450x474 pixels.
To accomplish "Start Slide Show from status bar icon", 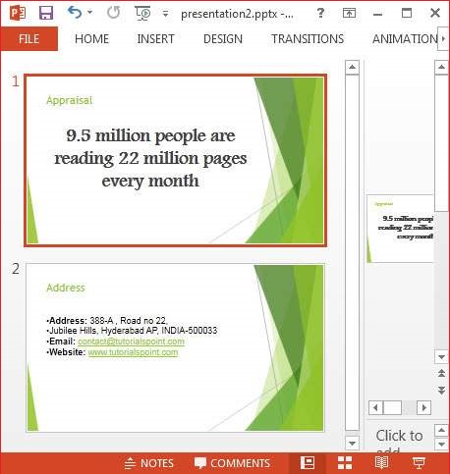I will pyautogui.click(x=419, y=463).
